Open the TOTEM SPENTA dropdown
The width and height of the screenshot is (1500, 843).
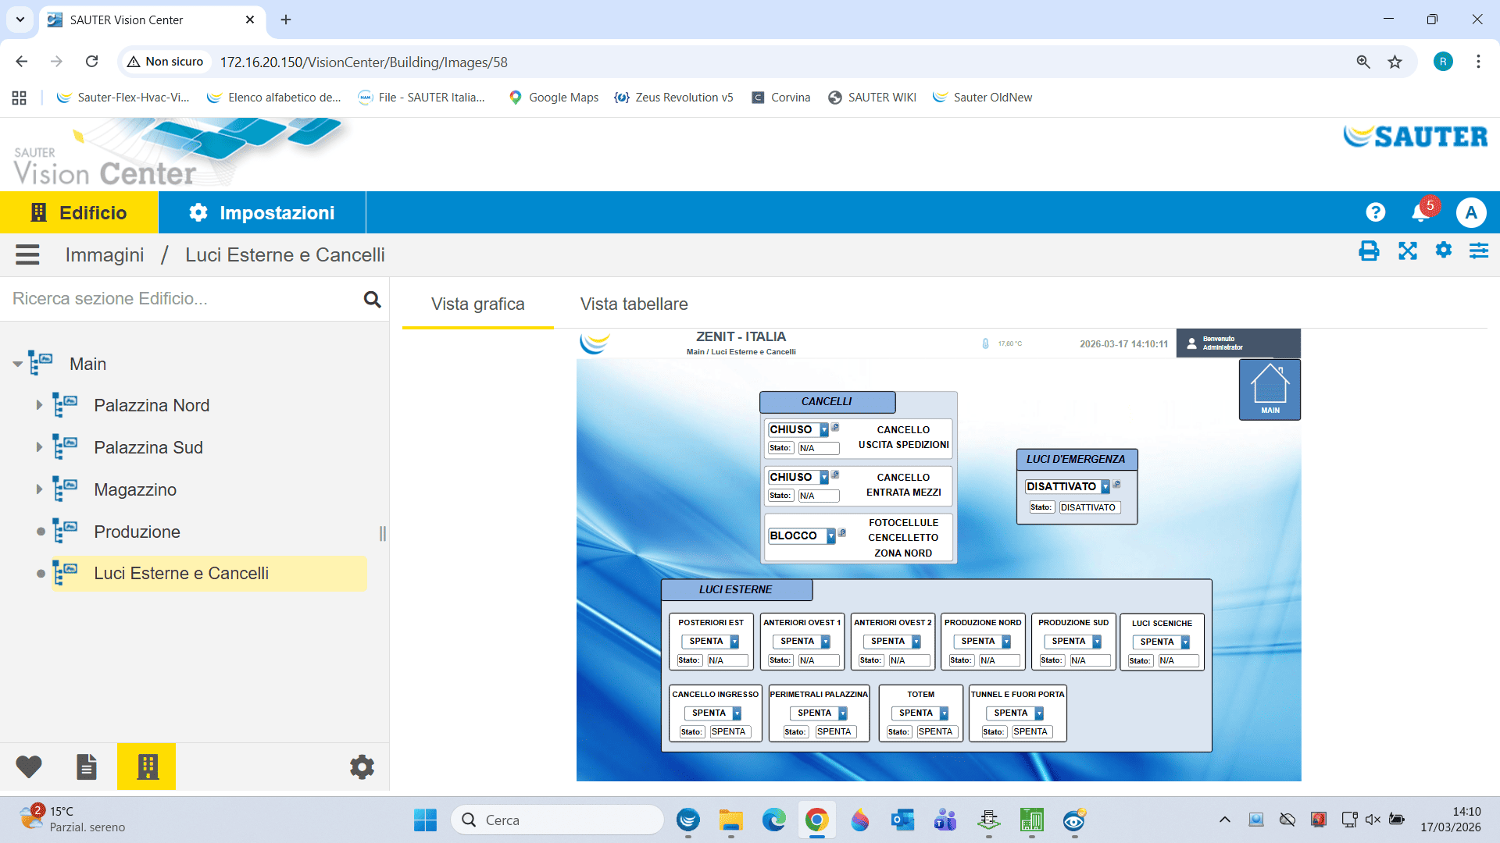tap(944, 713)
